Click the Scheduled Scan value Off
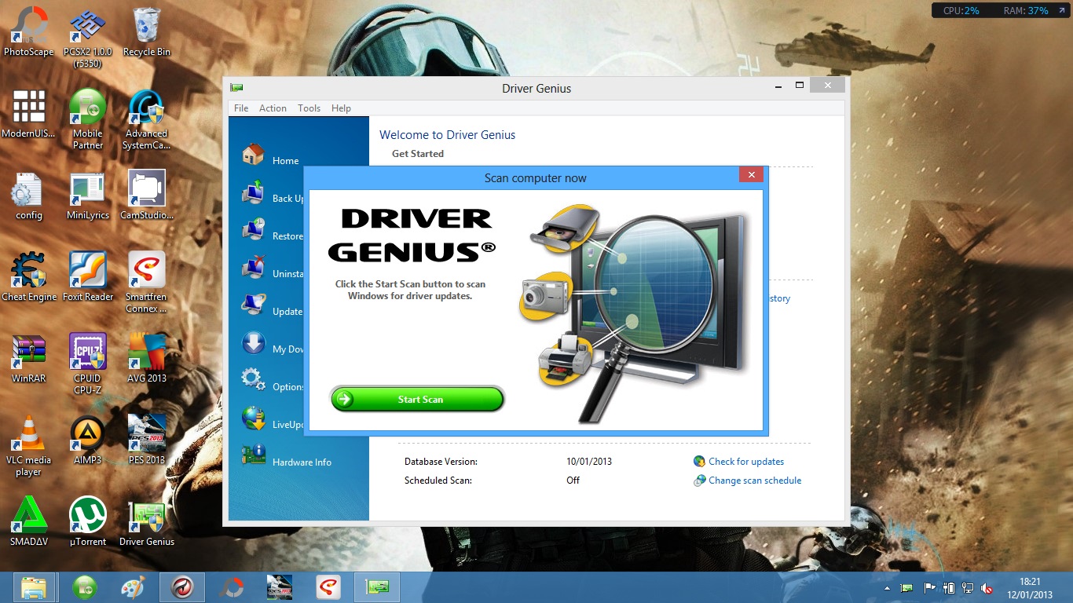The width and height of the screenshot is (1073, 603). (x=573, y=481)
